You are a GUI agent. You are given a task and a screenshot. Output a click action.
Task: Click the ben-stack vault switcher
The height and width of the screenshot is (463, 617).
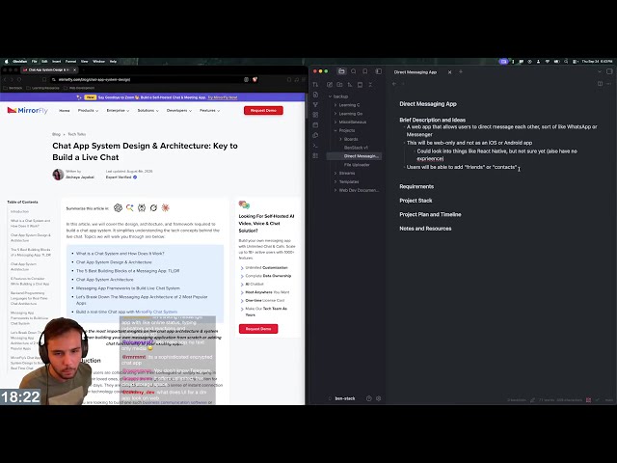[x=343, y=398]
